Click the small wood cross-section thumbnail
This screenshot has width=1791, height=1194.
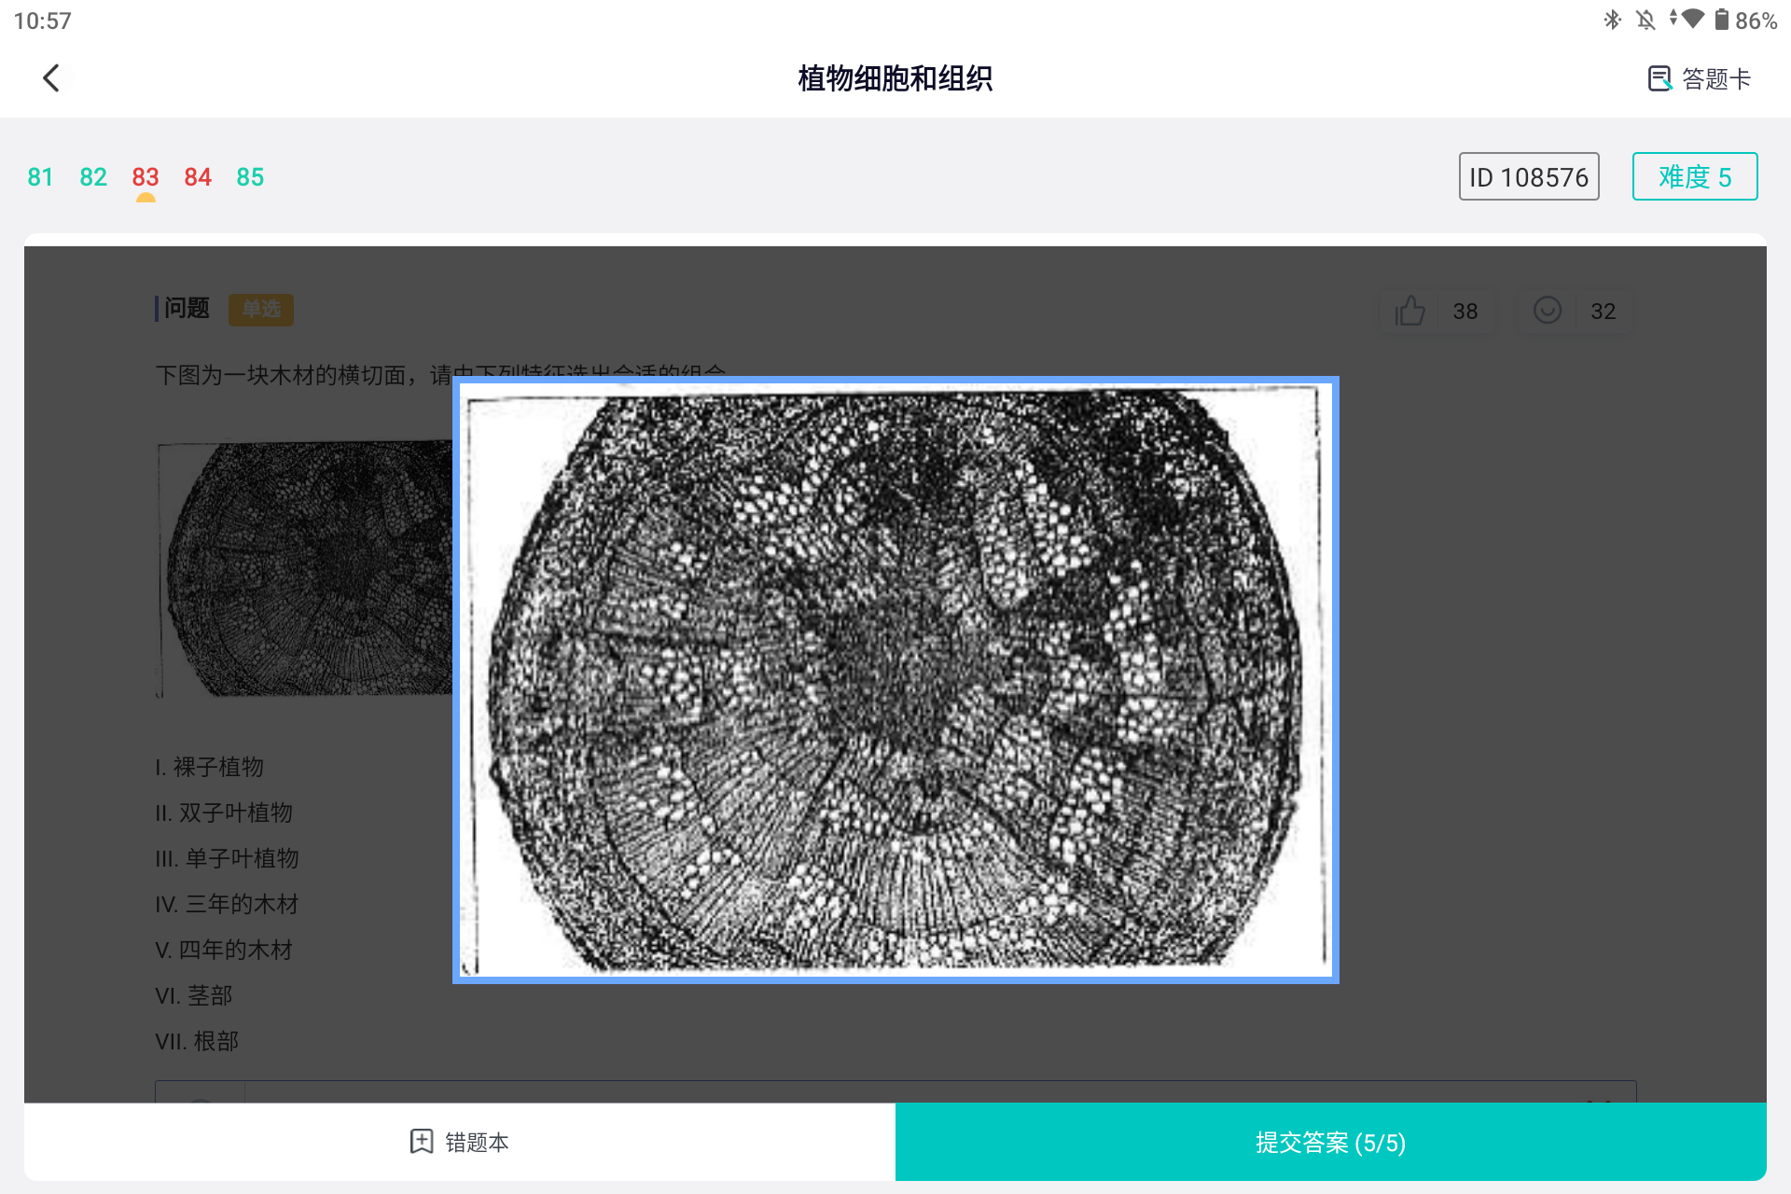(x=305, y=569)
